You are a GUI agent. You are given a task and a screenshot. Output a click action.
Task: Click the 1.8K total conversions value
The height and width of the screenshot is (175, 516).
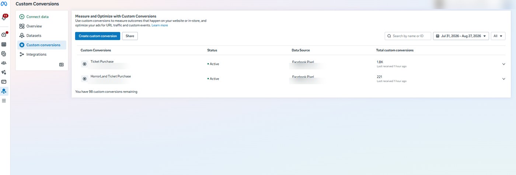380,62
